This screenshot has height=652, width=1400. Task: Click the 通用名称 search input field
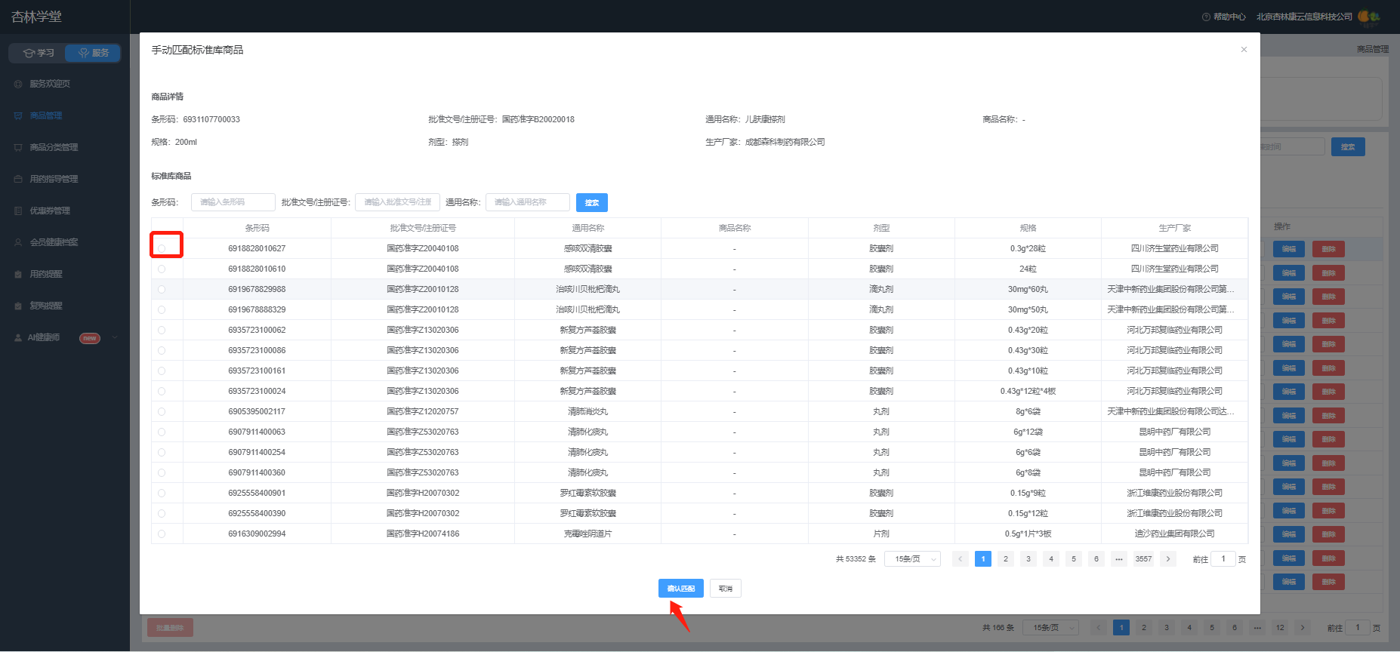click(528, 202)
